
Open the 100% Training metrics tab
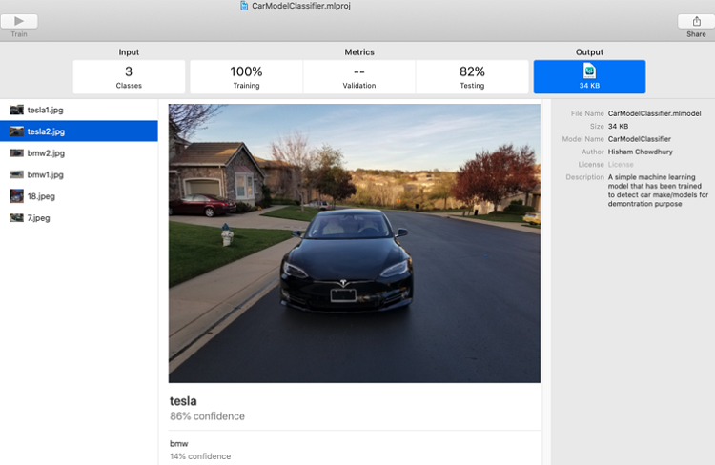[246, 77]
